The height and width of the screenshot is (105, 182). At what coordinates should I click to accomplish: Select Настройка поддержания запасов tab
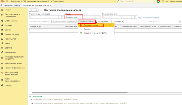36,5
